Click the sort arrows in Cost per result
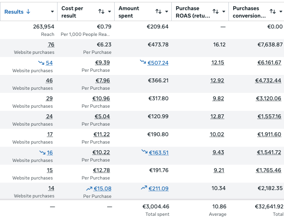The width and height of the screenshot is (284, 224). click(101, 12)
